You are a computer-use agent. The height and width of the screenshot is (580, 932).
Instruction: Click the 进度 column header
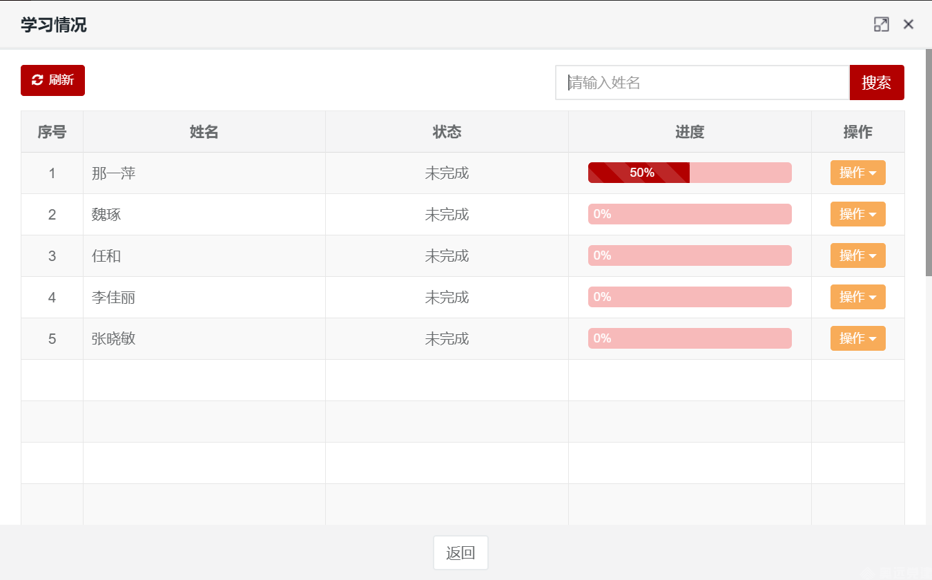689,132
